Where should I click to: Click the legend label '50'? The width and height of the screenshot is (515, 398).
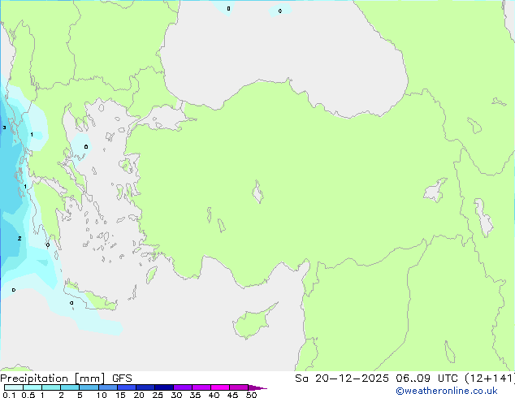click(x=251, y=395)
